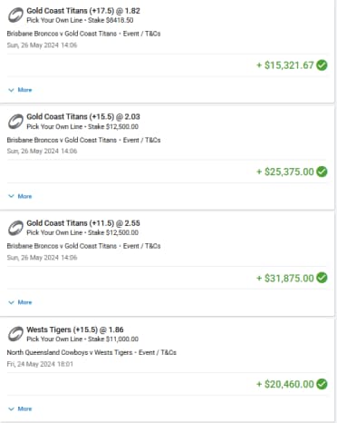Open Event / T&Cs link for Titans +11.5 bet
The width and height of the screenshot is (337, 423).
tap(141, 246)
